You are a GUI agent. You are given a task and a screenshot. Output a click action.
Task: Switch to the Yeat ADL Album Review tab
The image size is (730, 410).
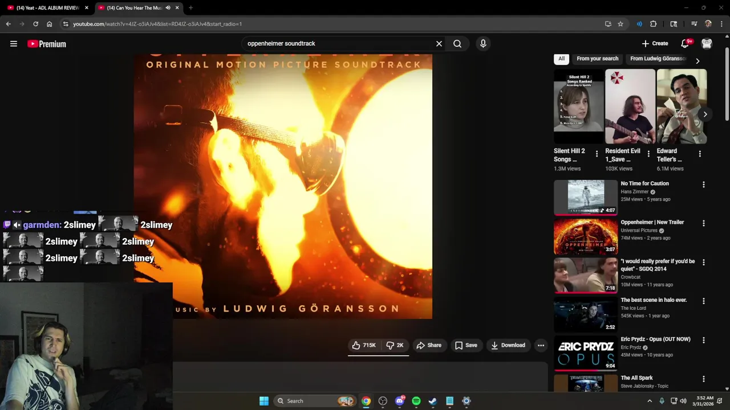47,8
